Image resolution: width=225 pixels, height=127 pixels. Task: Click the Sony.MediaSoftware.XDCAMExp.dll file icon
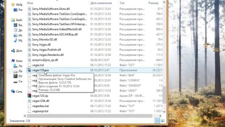pos(30,35)
